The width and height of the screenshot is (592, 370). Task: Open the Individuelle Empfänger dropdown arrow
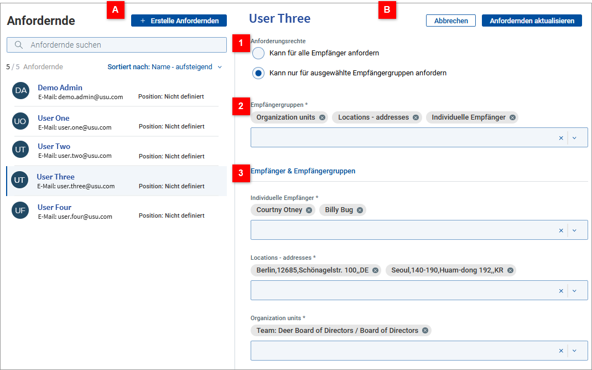tap(575, 230)
